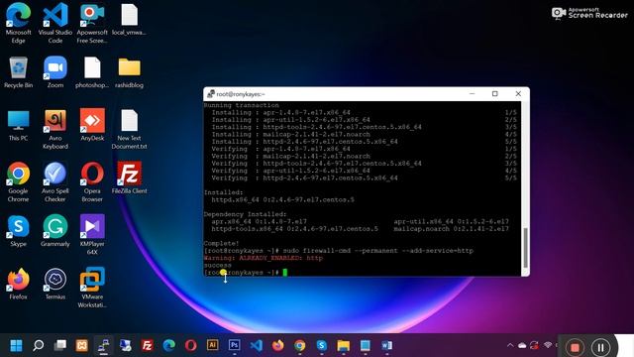
Task: Select the This PC desktop icon
Action: [18, 125]
